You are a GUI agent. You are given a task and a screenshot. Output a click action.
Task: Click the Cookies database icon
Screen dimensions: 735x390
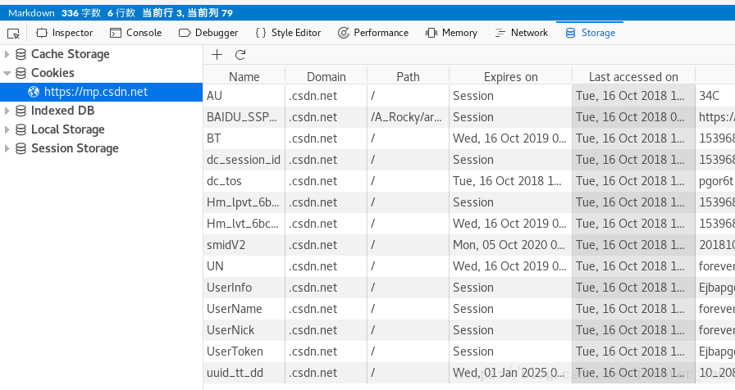tap(21, 73)
